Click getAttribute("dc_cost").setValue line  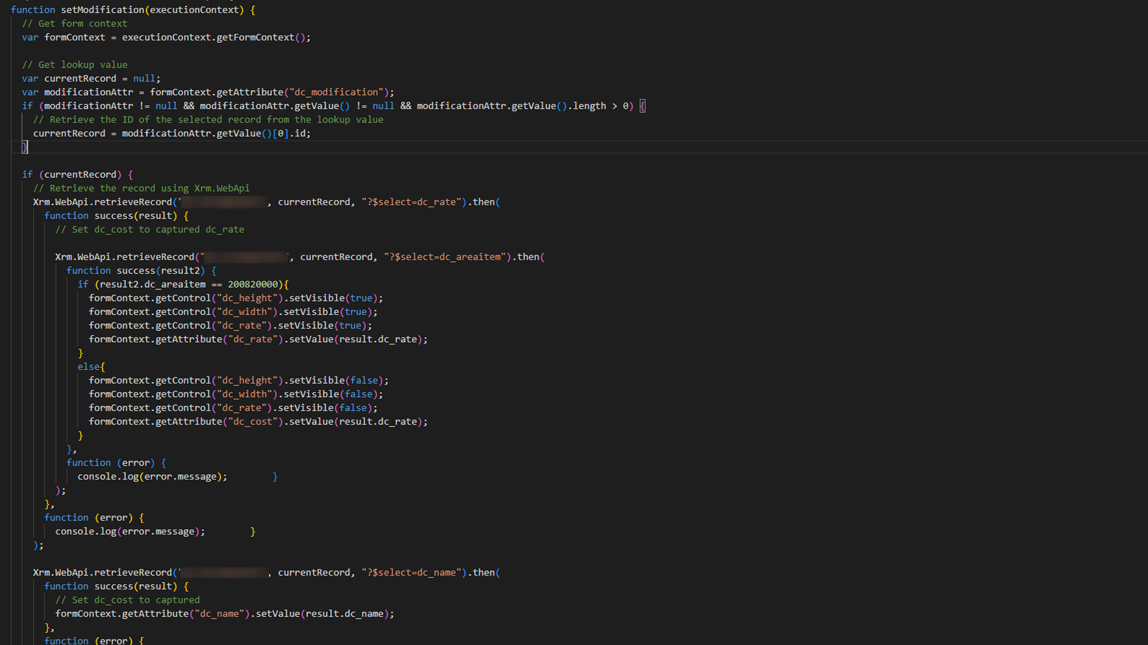(258, 422)
